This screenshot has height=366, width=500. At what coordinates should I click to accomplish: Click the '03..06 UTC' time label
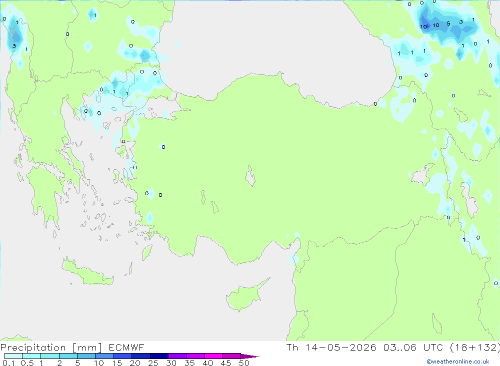414,347
